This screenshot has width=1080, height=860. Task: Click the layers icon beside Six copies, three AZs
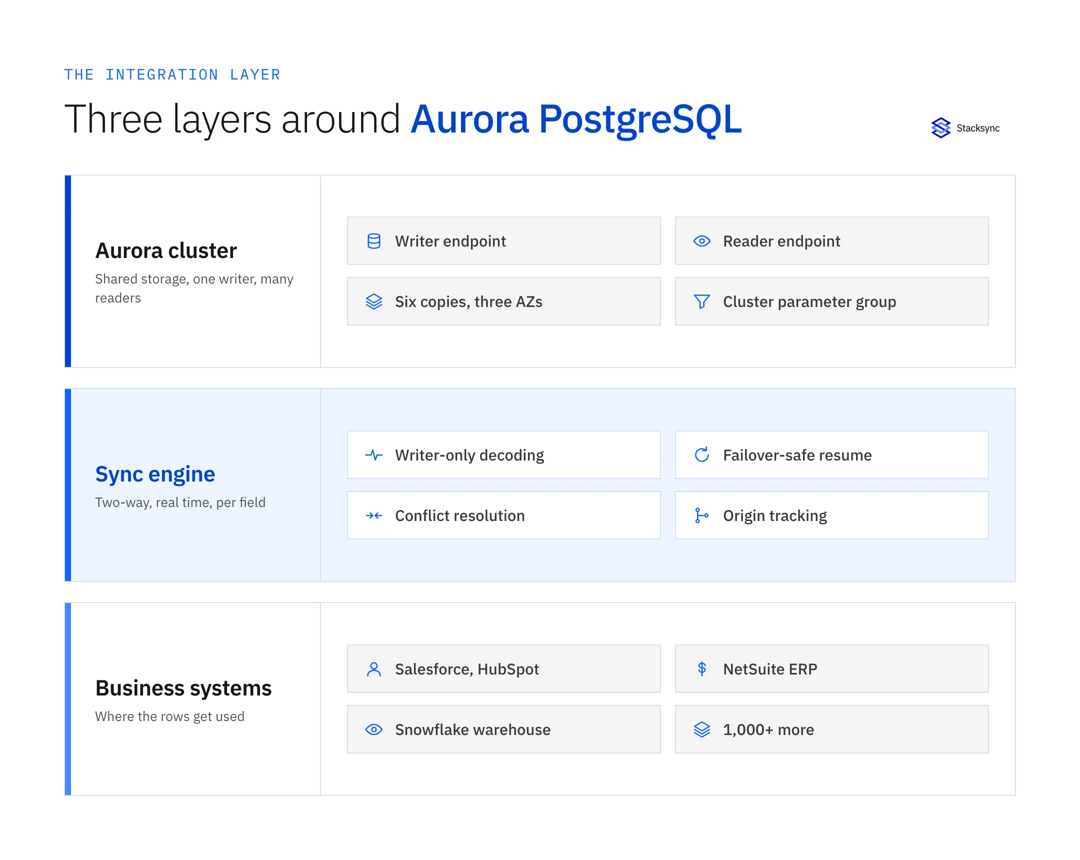click(373, 301)
